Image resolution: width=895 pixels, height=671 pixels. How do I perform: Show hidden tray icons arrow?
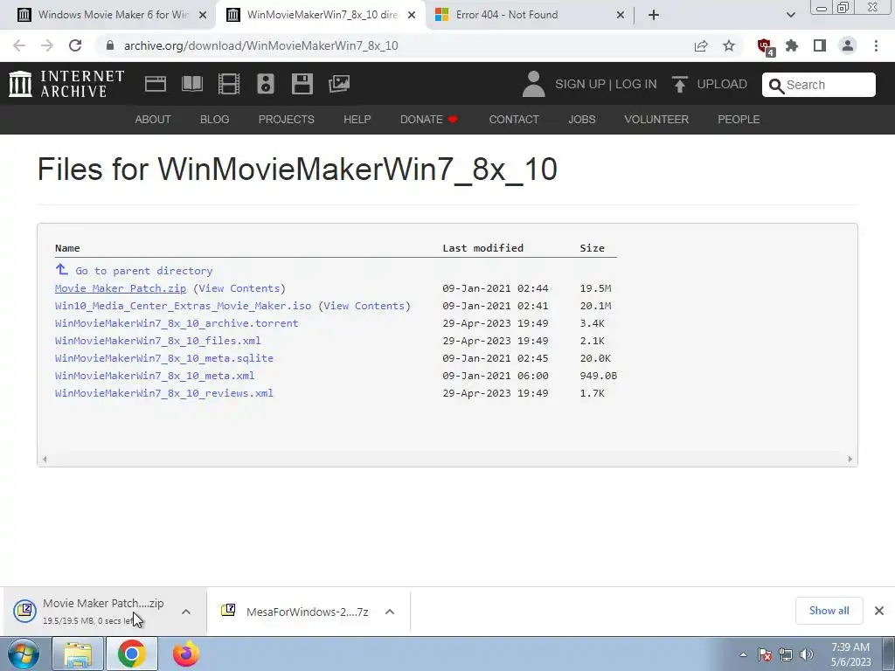tap(743, 654)
